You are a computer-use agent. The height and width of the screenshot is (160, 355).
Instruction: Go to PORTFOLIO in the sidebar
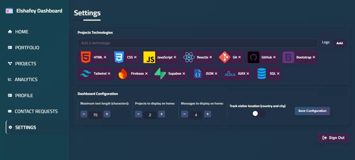coord(27,48)
